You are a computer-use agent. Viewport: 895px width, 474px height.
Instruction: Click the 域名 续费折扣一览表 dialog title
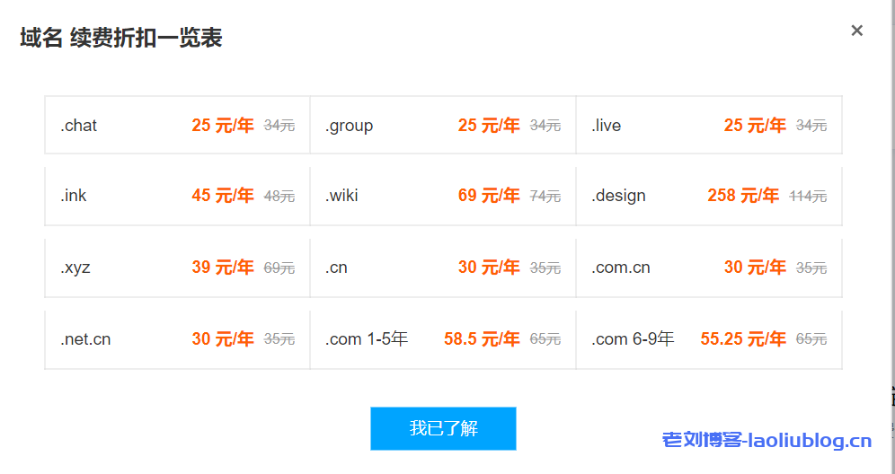121,38
